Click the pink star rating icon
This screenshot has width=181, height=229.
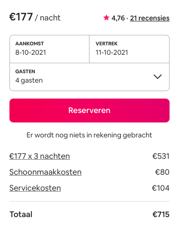[x=106, y=17]
